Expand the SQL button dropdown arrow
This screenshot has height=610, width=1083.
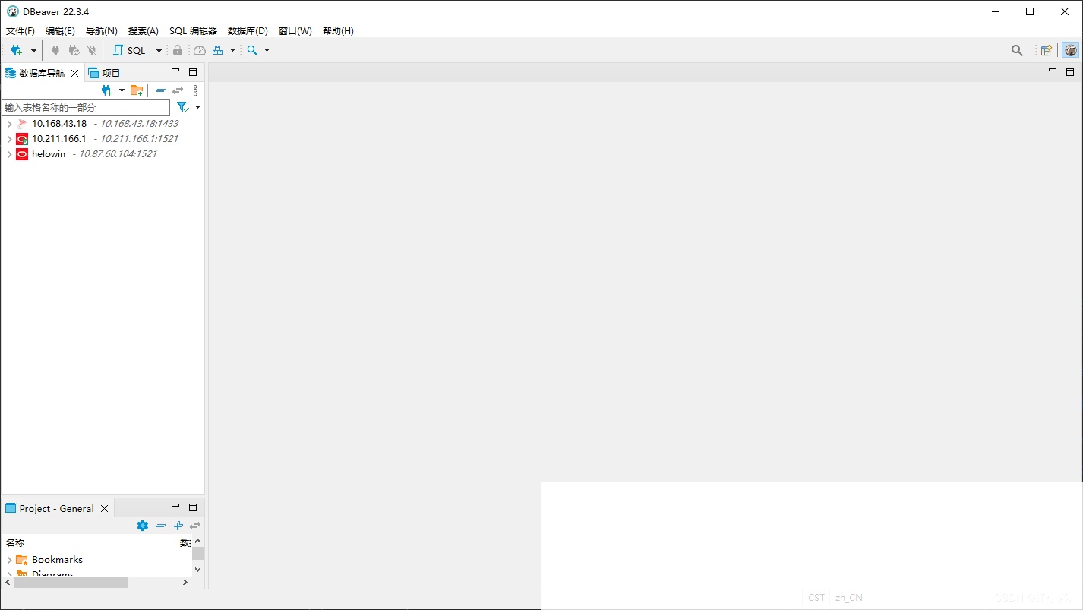[x=159, y=51]
